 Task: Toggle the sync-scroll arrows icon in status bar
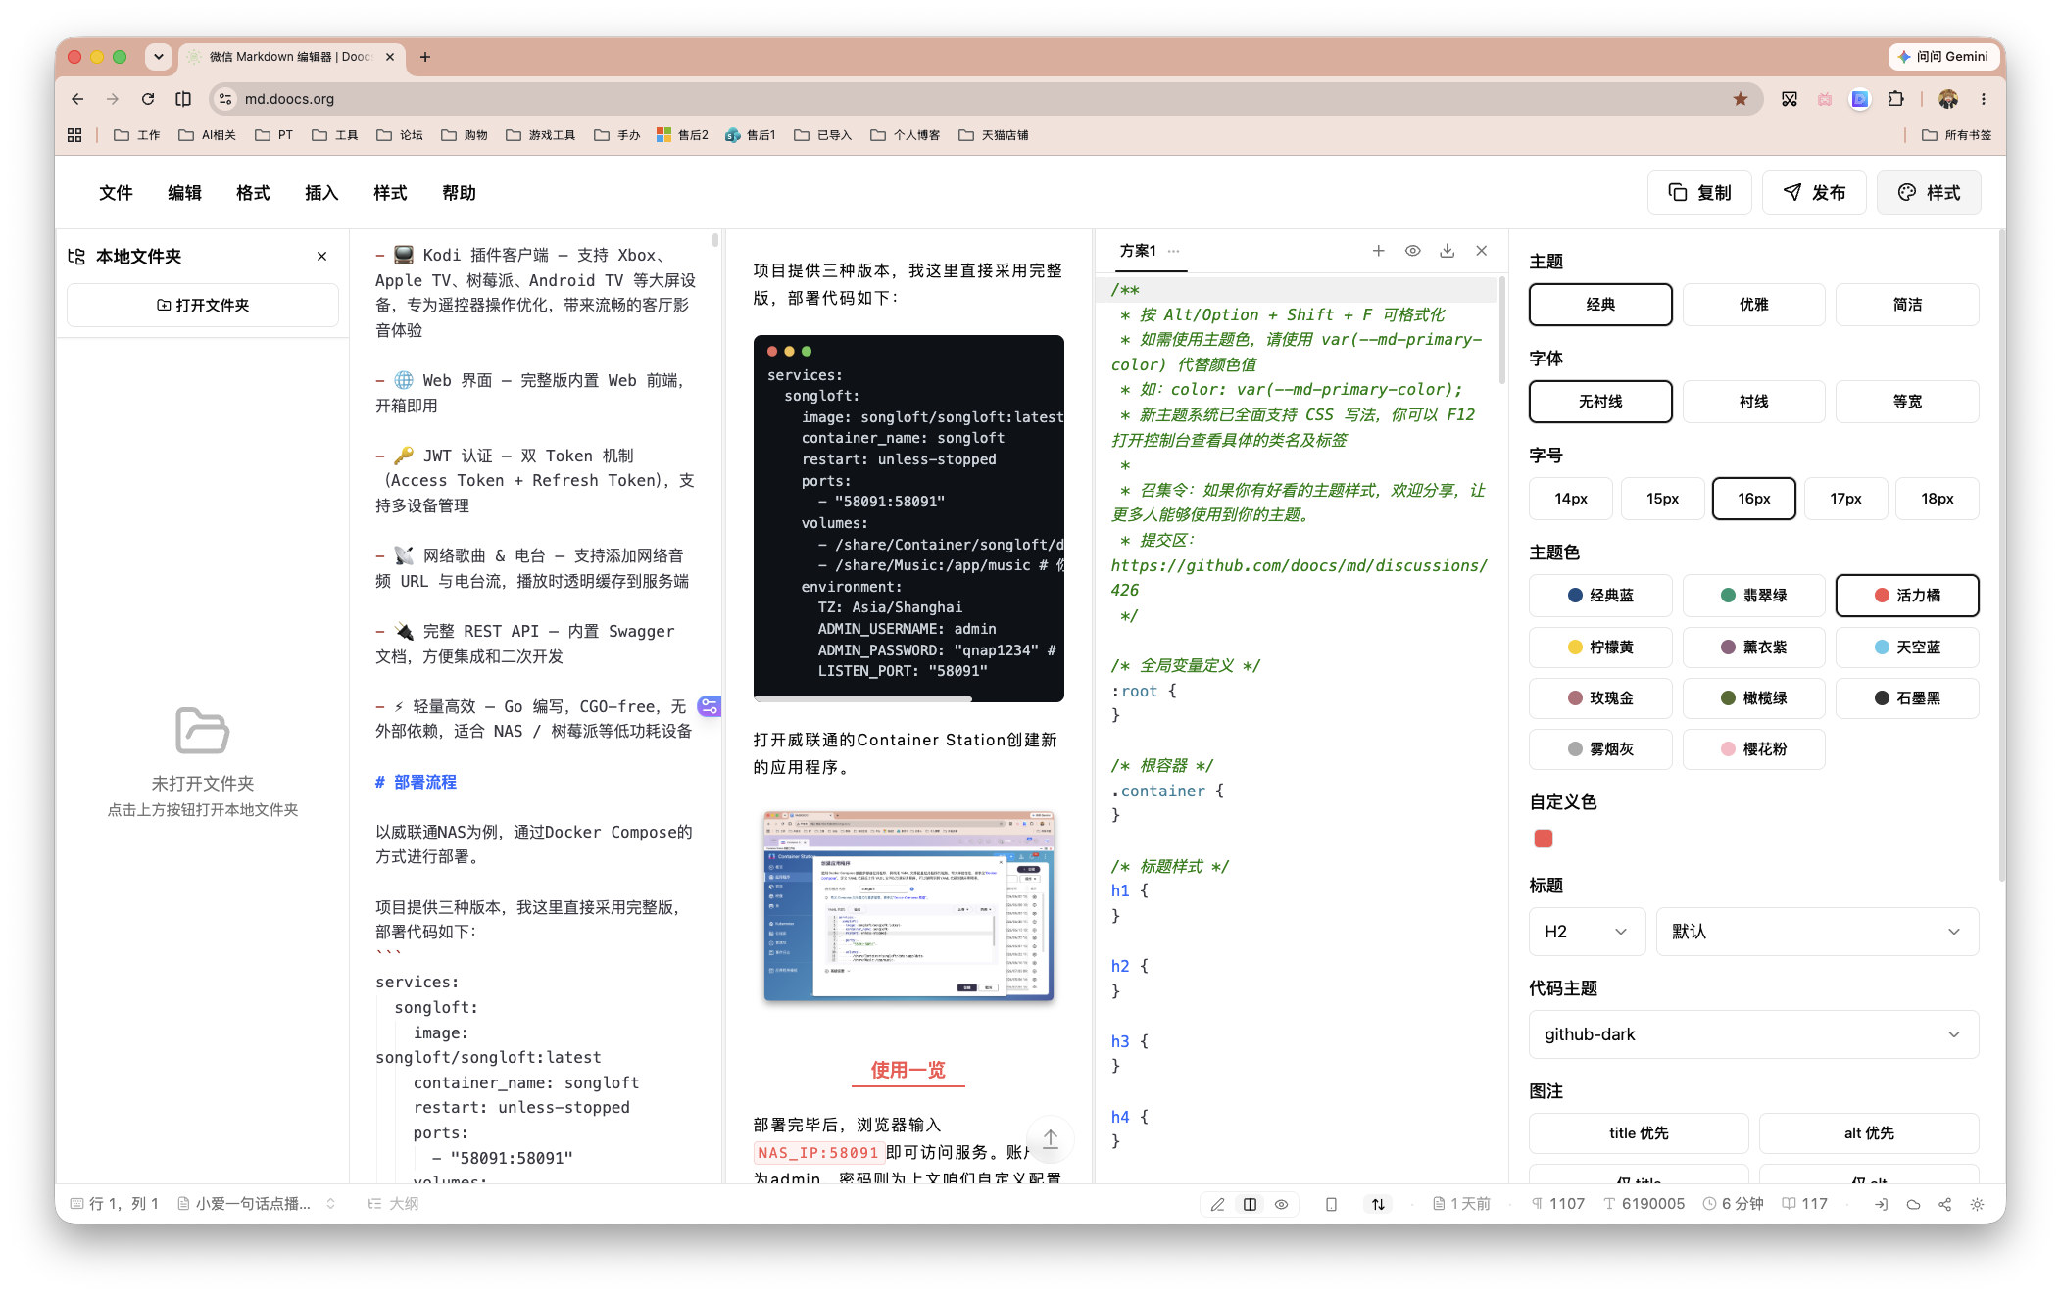(1378, 1204)
